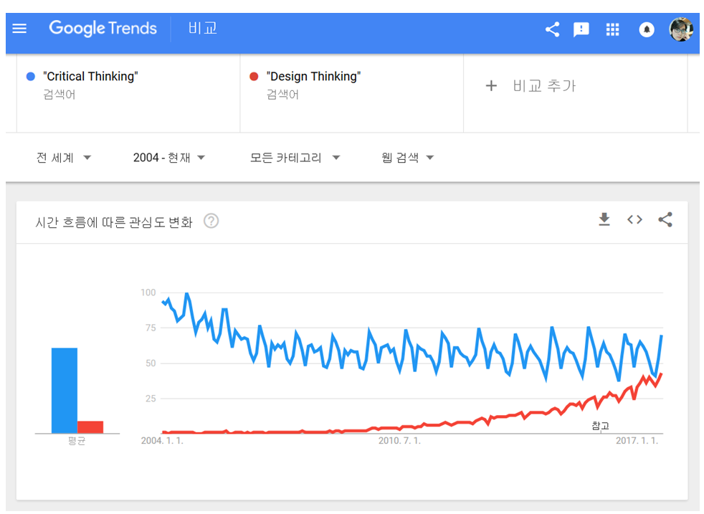
Task: Open the 웹 검색 search type dropdown
Action: tap(408, 158)
